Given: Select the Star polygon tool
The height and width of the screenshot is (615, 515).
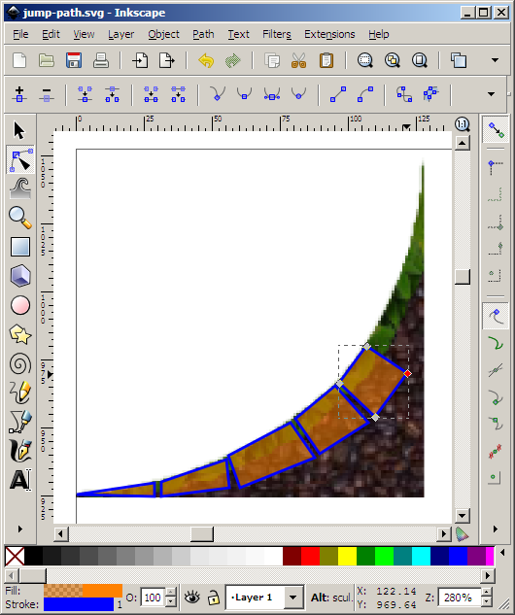Looking at the screenshot, I should pyautogui.click(x=20, y=334).
